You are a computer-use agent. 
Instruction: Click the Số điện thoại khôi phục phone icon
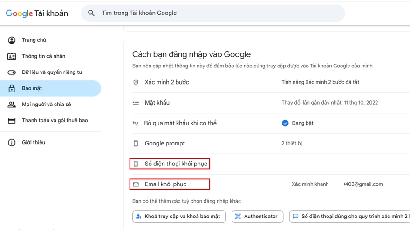coord(136,164)
